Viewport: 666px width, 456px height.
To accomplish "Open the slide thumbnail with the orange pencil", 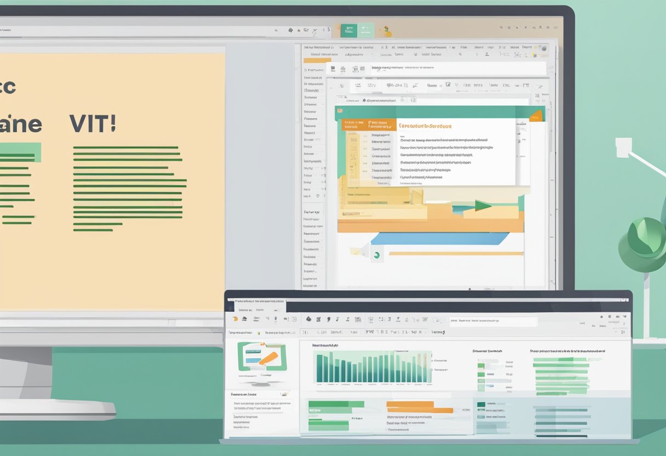I will coord(261,359).
